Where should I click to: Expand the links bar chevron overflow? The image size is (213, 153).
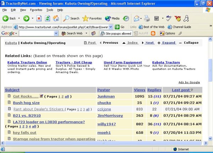211,26
